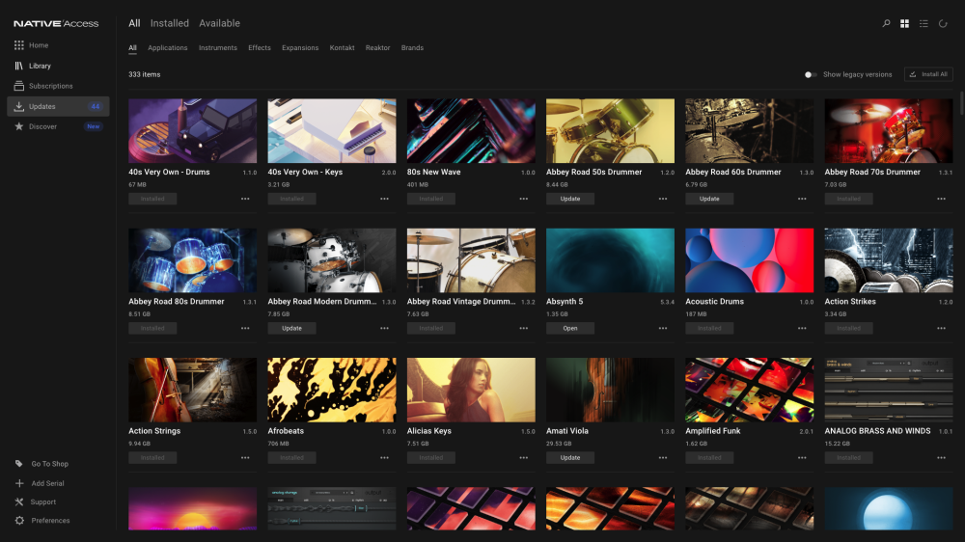Open more options for Amplified Funk
The width and height of the screenshot is (965, 542).
point(802,458)
